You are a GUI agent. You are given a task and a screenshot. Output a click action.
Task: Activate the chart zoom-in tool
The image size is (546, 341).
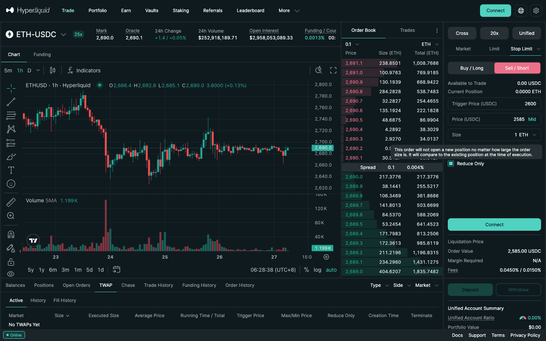coord(11,216)
